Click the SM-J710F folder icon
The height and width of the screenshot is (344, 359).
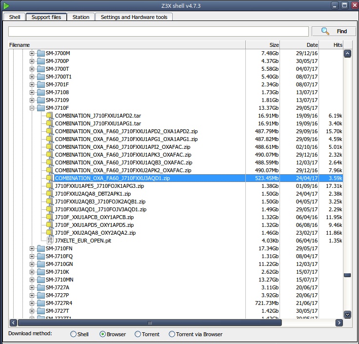(x=41, y=108)
